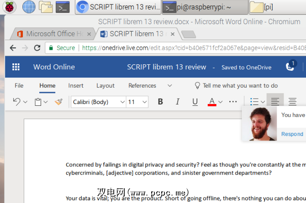Click the 'Concerned by failings' paragraph line
The image size is (306, 203).
click(x=185, y=165)
